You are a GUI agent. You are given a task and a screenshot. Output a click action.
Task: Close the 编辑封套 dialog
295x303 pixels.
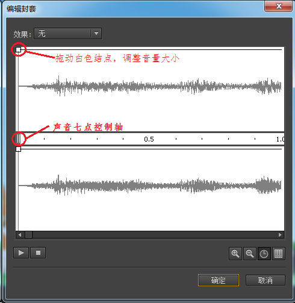coord(279,7)
